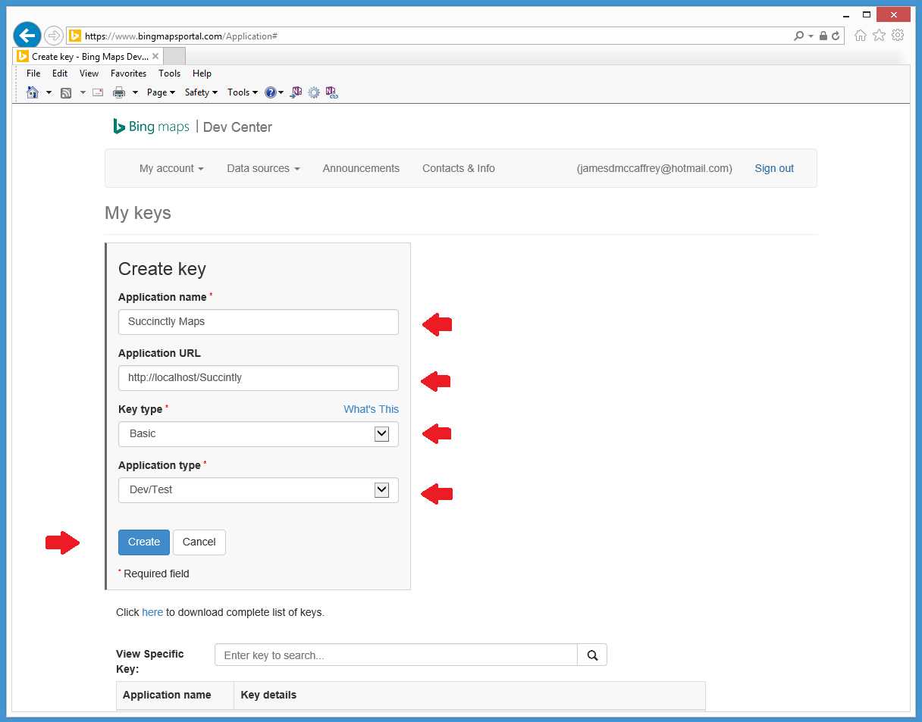Click the RSS feeds icon
The height and width of the screenshot is (722, 922).
[x=66, y=92]
